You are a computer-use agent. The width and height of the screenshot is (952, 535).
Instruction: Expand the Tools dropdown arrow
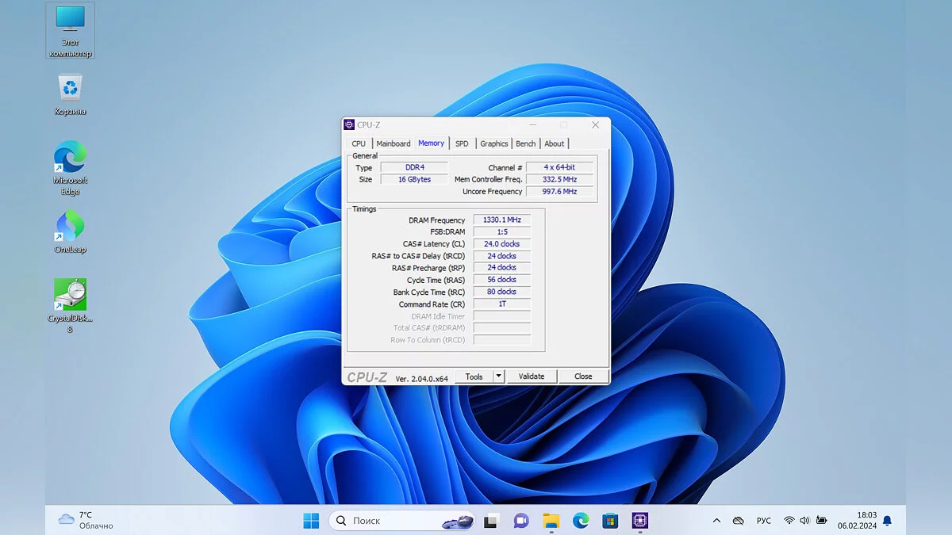(498, 376)
